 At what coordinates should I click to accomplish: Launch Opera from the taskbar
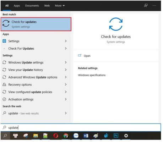click(x=56, y=136)
